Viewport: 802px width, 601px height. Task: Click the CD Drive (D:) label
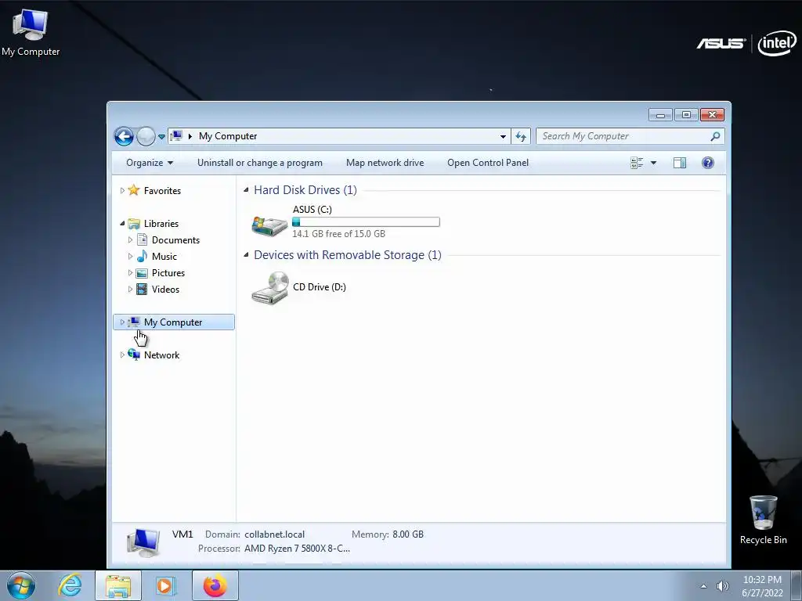[x=320, y=286]
